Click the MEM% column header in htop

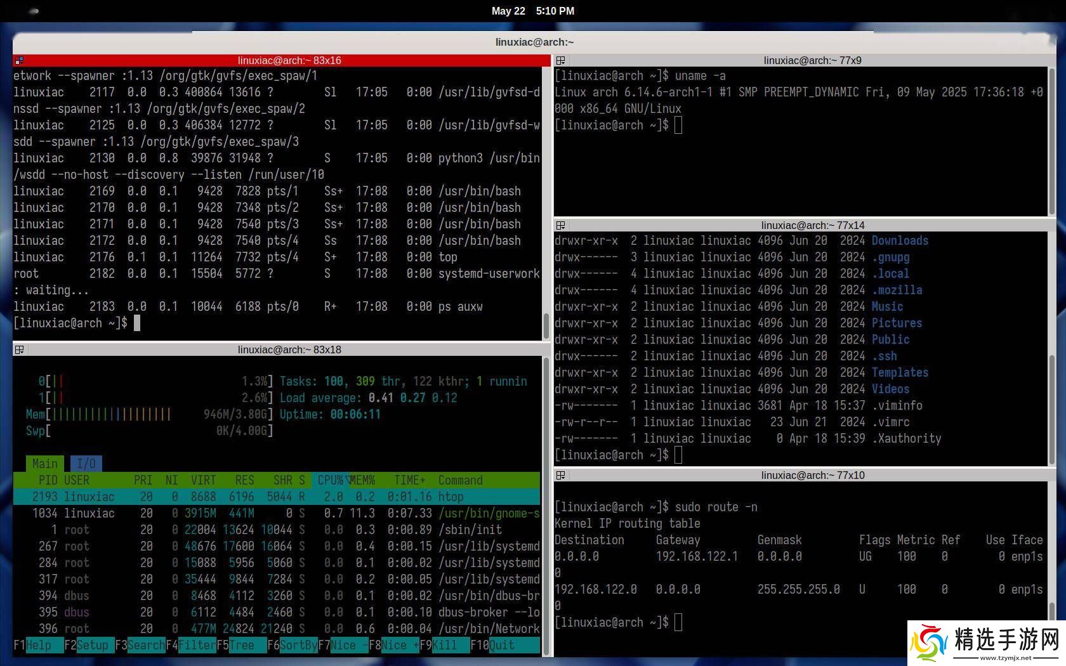click(x=363, y=480)
